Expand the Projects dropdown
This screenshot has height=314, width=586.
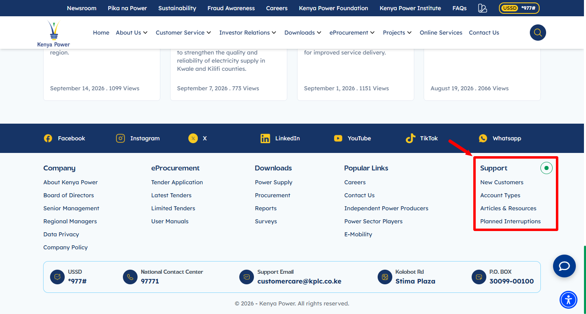tap(397, 33)
